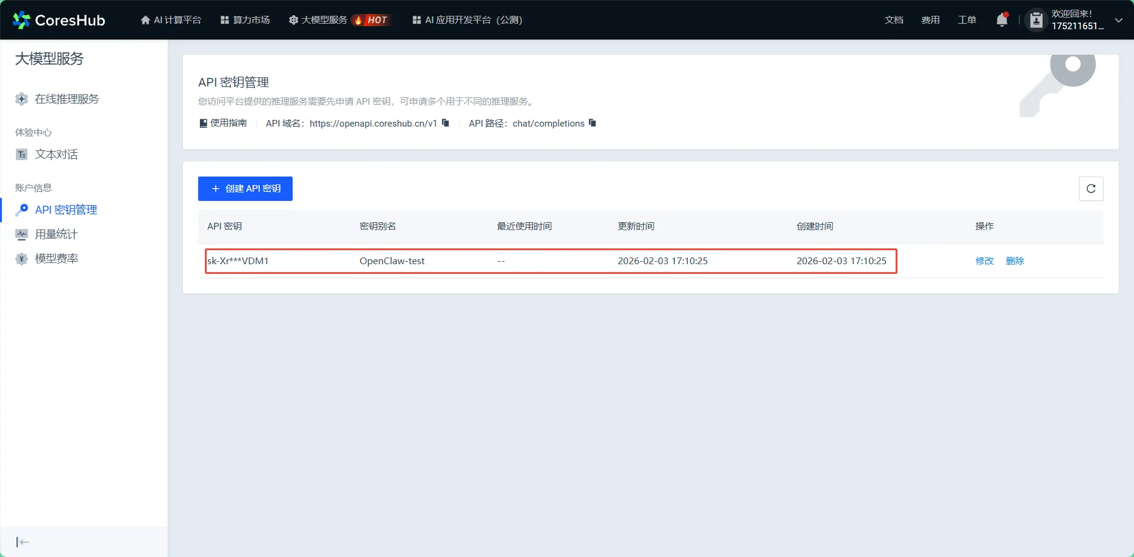Image resolution: width=1134 pixels, height=557 pixels.
Task: Copy the chat/completions API path
Action: point(593,123)
